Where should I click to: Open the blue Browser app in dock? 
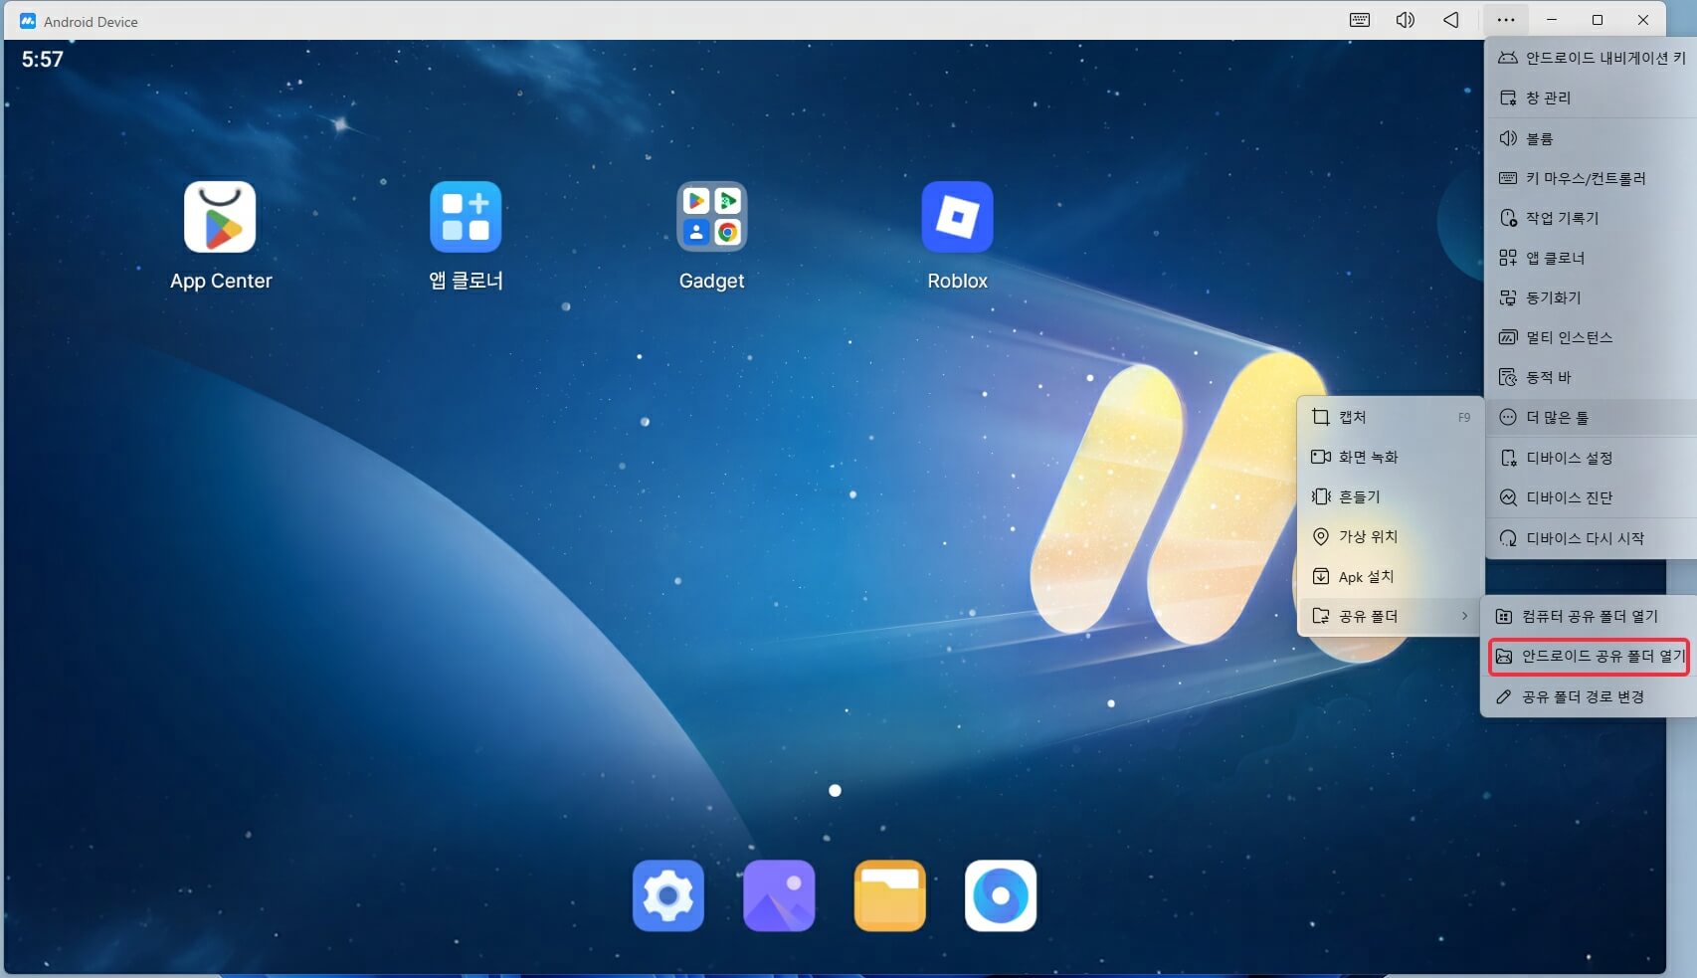[x=1001, y=895]
